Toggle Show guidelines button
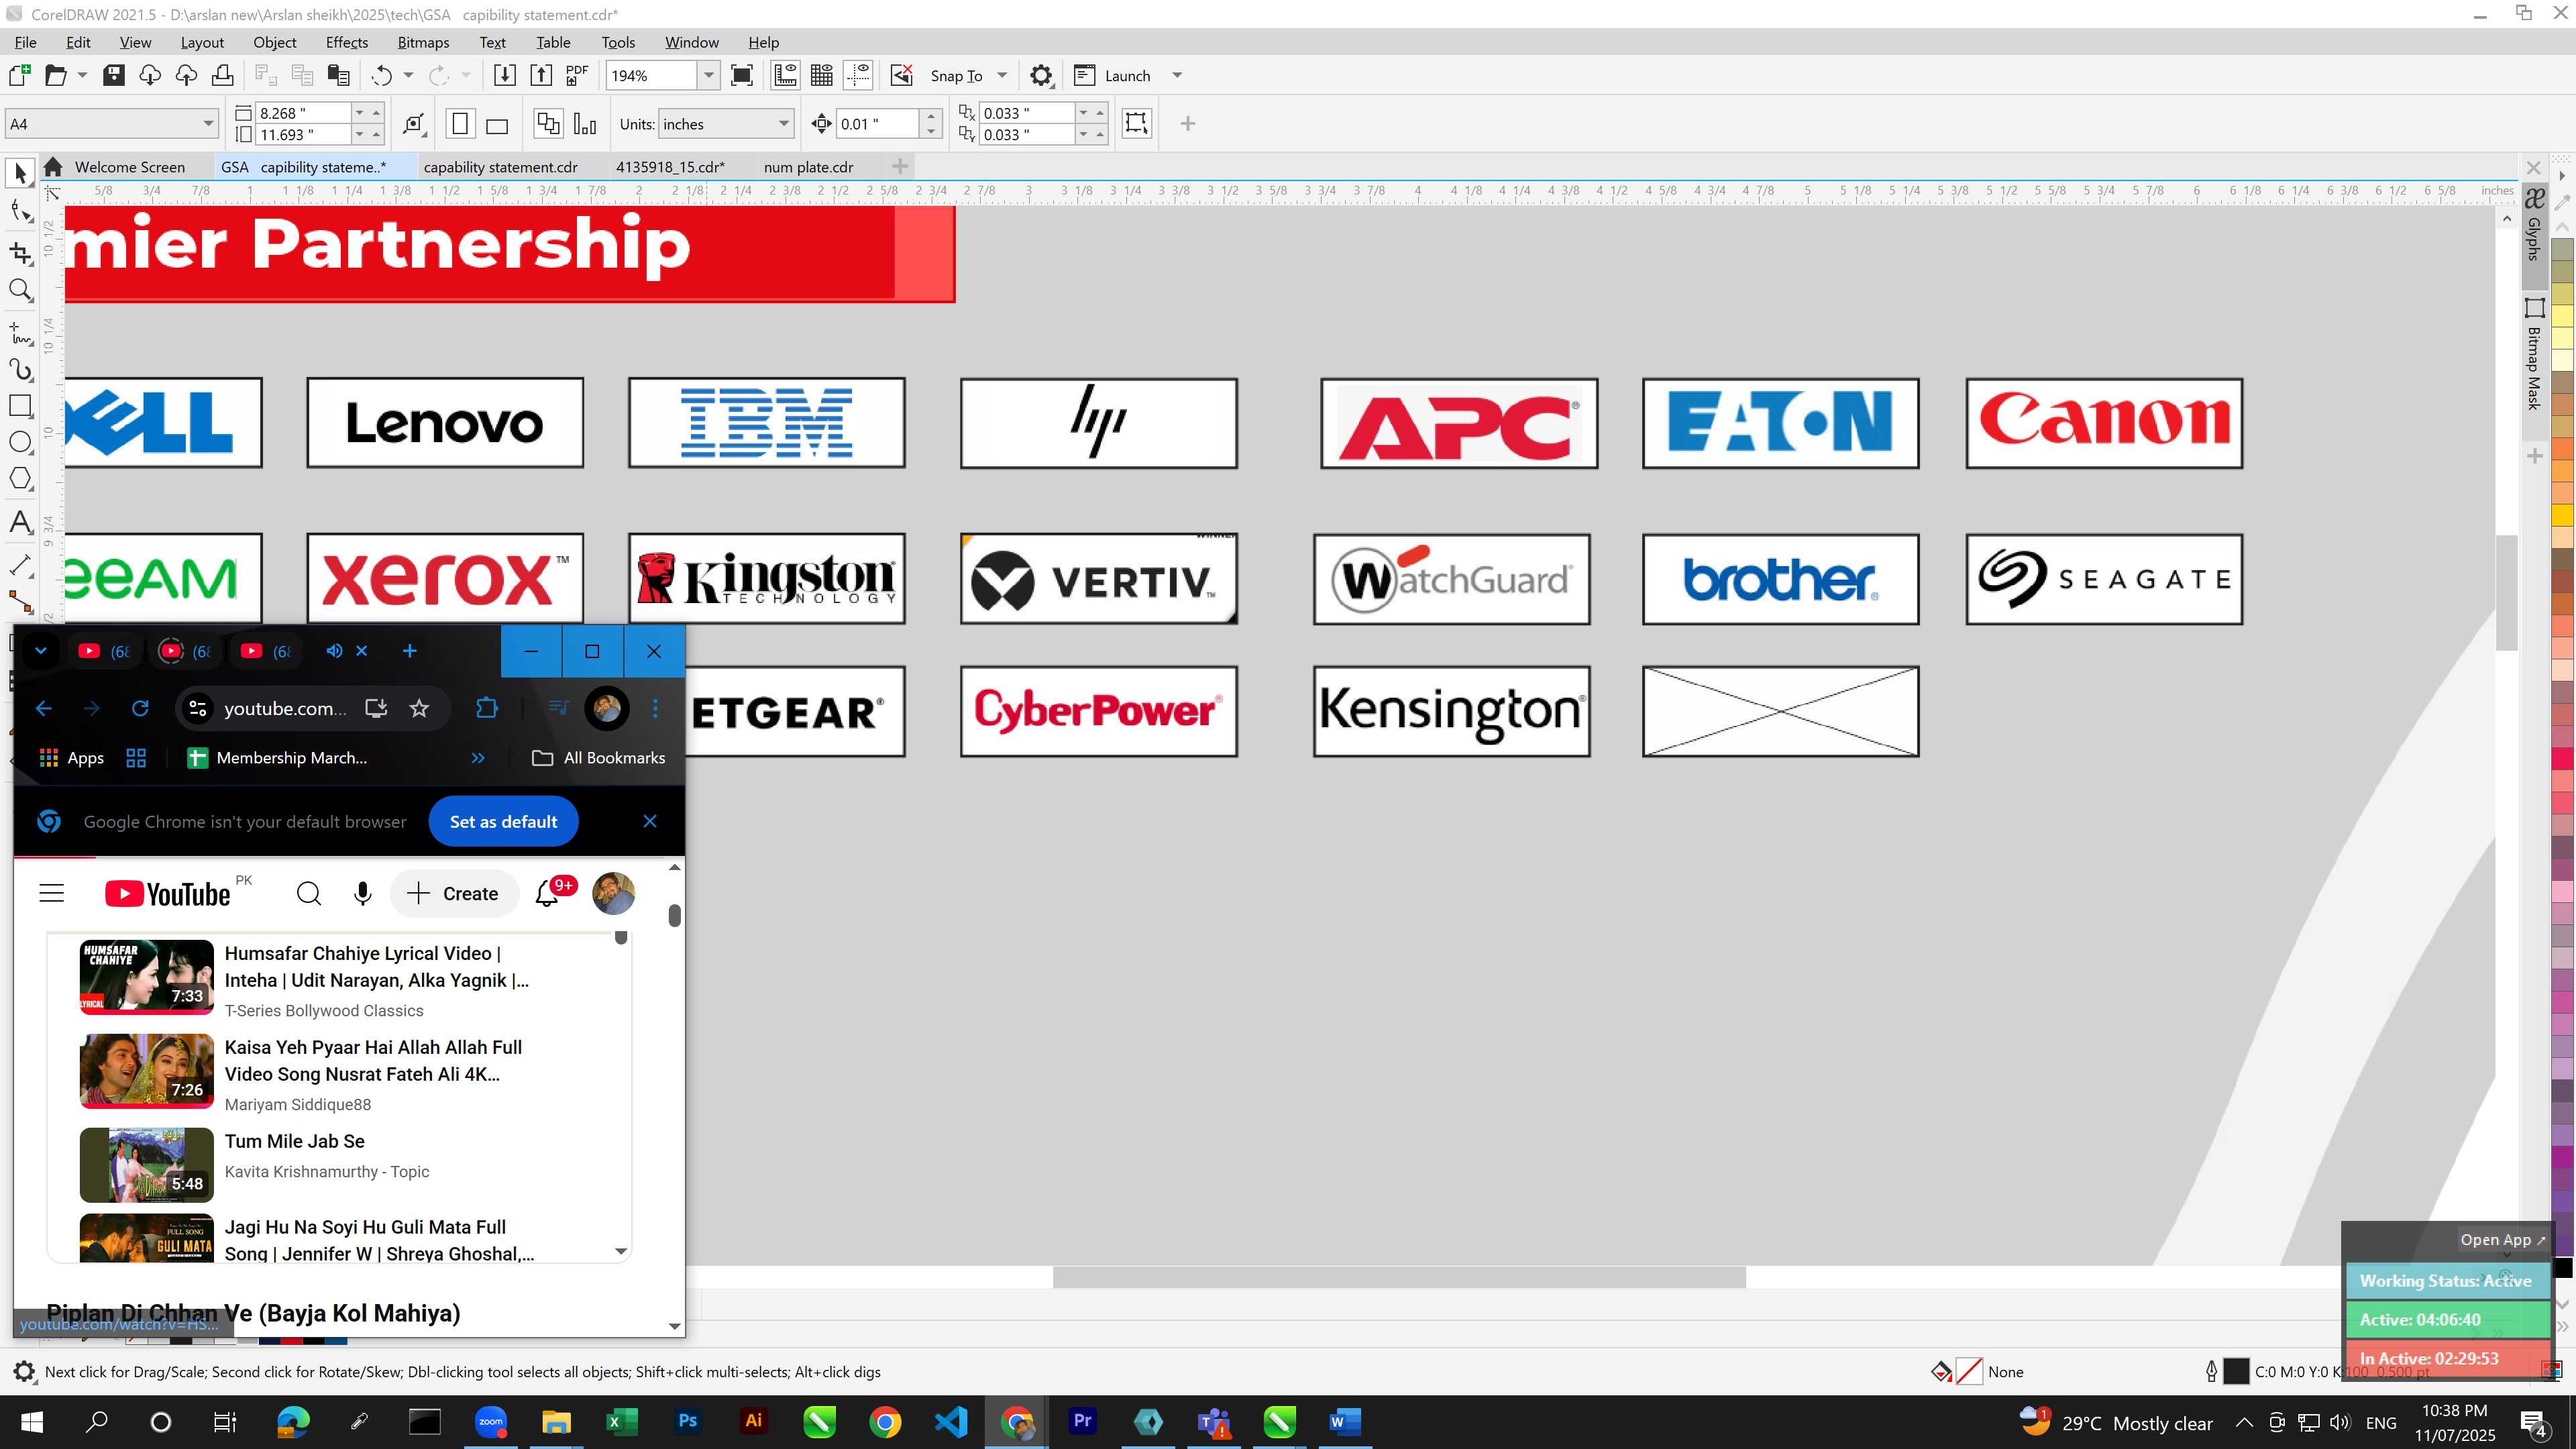 point(859,75)
